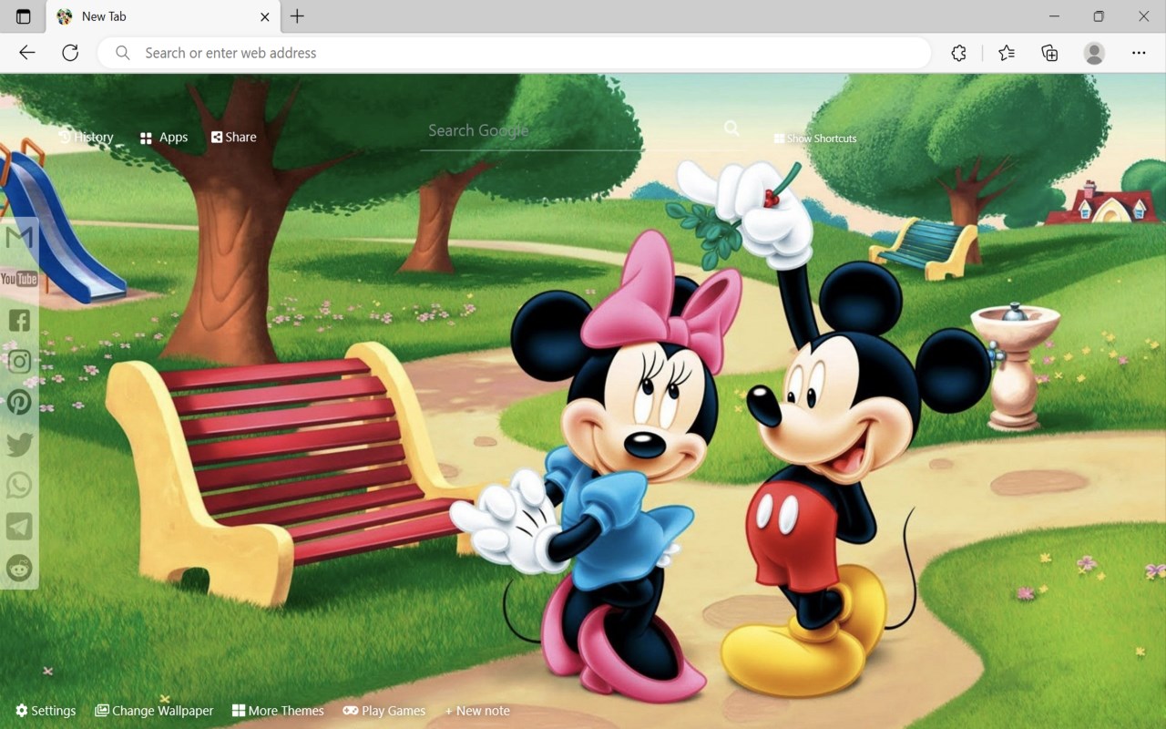
Task: Minimize the browser window
Action: click(x=1054, y=16)
